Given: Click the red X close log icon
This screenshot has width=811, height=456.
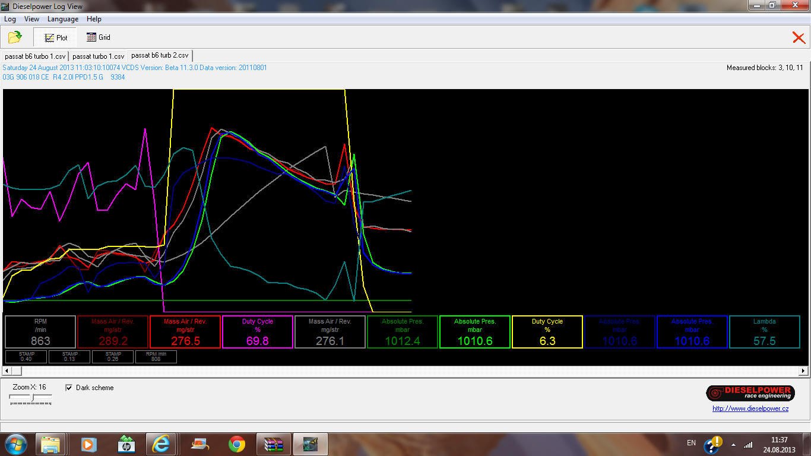Looking at the screenshot, I should (x=799, y=38).
